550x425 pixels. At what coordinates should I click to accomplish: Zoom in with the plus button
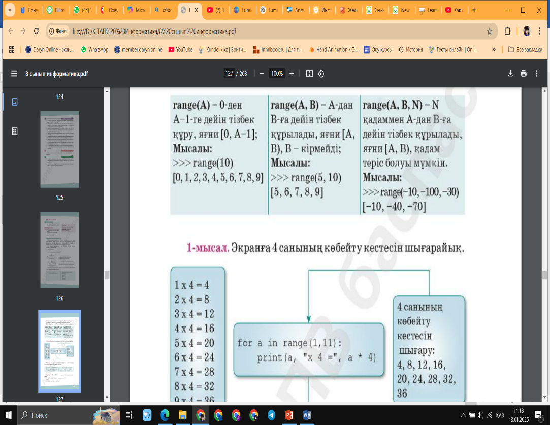(x=292, y=74)
